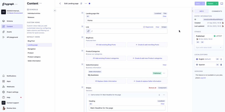Image resolution: width=225 pixels, height=112 pixels.
Task: Go back using the left arrow
Action: pos(60,3)
